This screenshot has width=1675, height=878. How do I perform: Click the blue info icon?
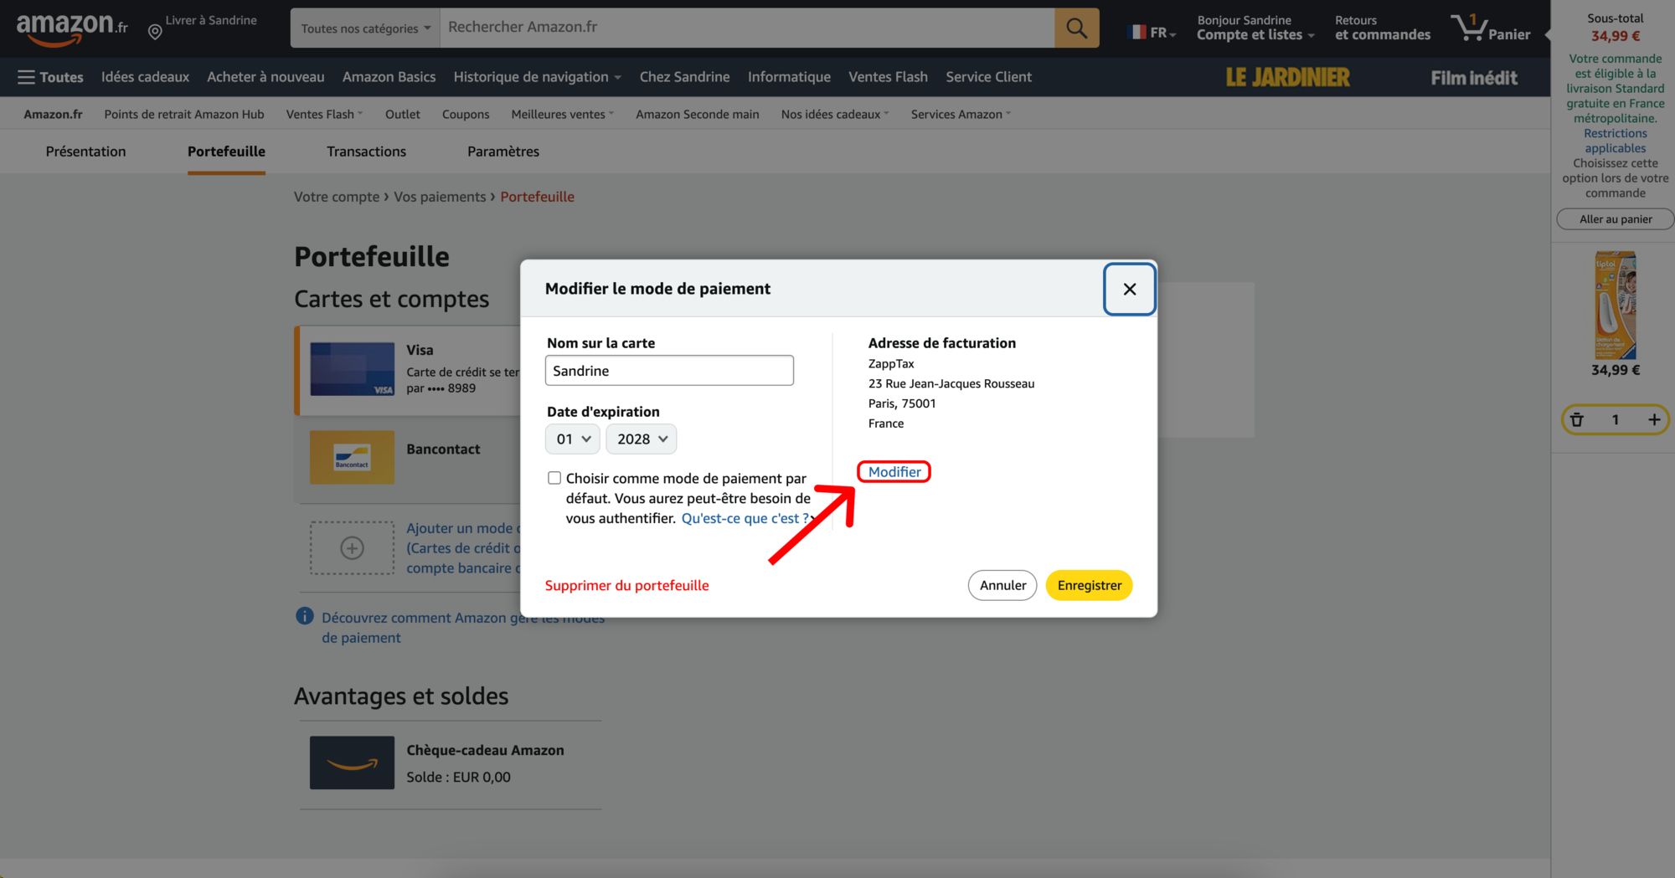pyautogui.click(x=305, y=617)
